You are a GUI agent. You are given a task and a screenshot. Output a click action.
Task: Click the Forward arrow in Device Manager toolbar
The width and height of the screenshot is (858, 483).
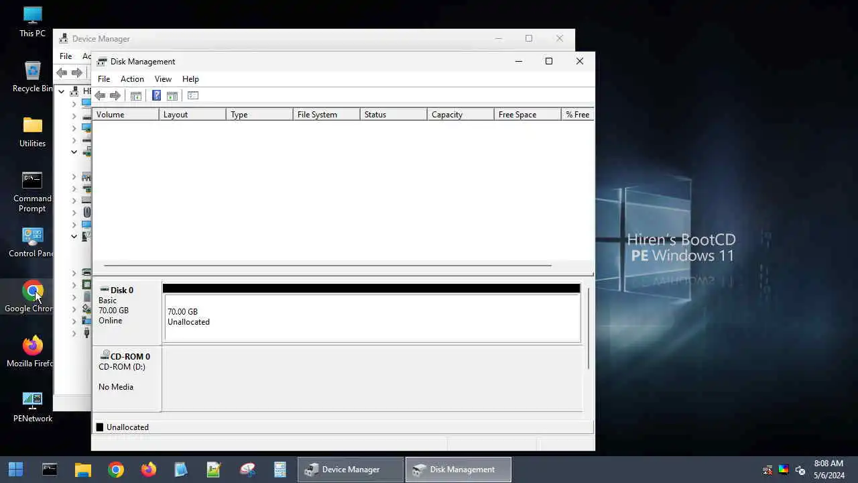pos(77,72)
